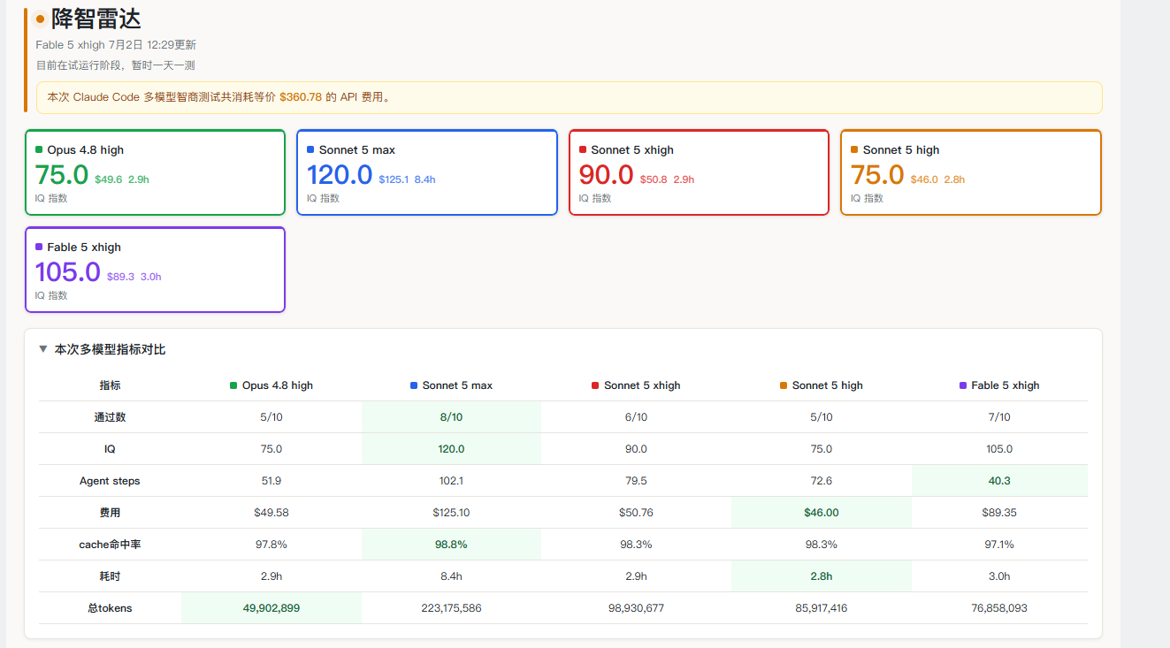Click orange square icon on Sonnet 5 high card
Viewport: 1170px width, 648px height.
854,150
